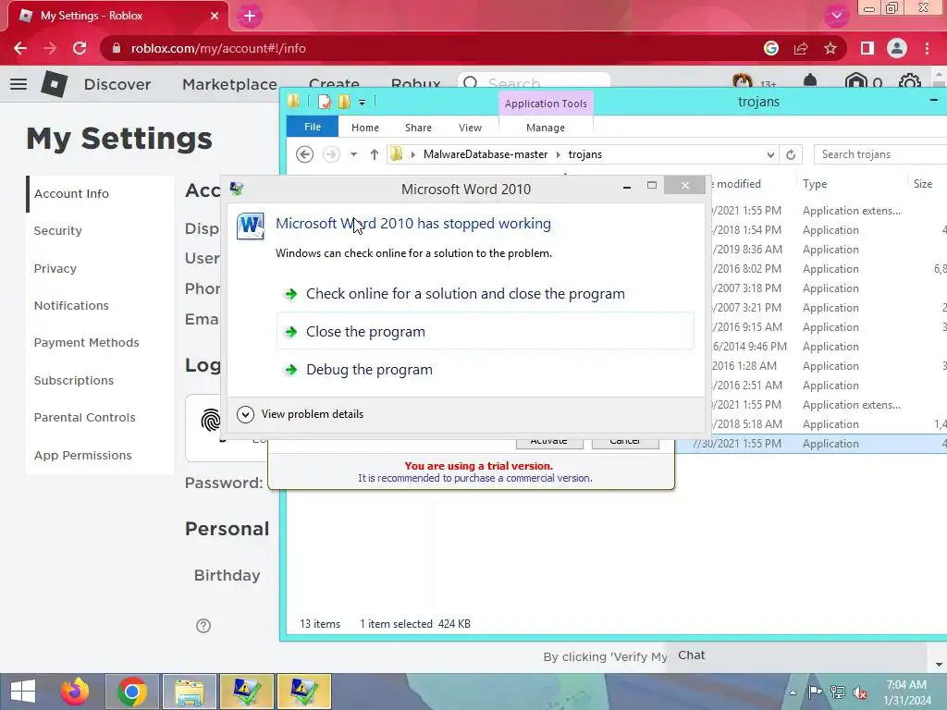Image resolution: width=947 pixels, height=710 pixels.
Task: Open a new Chrome tab
Action: click(250, 16)
